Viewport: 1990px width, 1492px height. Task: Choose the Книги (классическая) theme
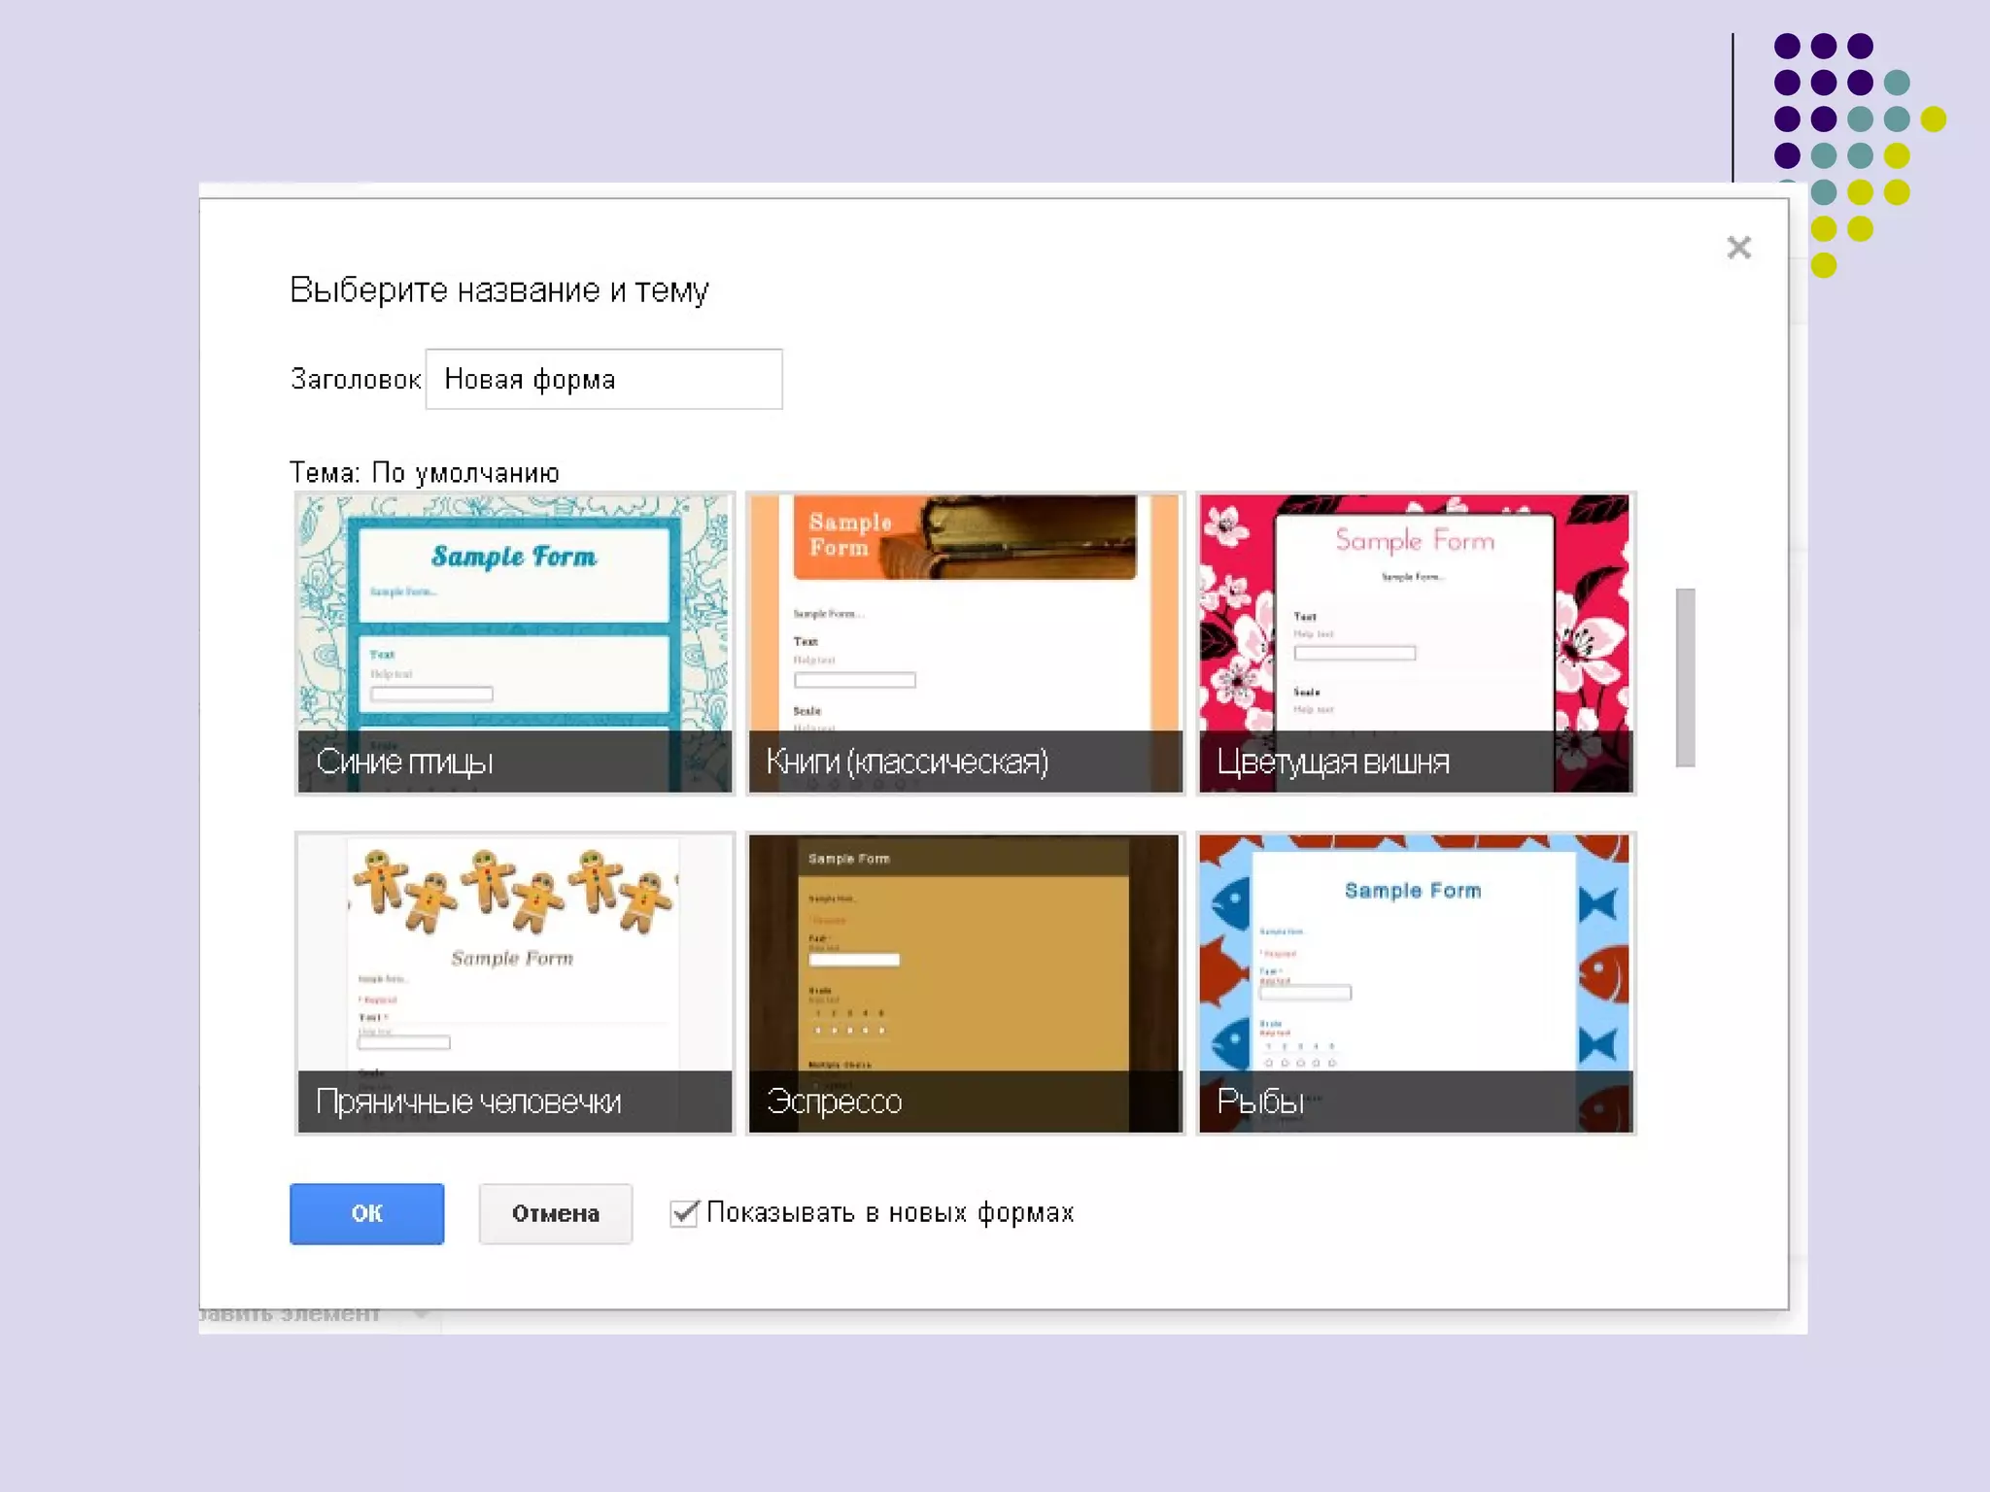tap(965, 622)
